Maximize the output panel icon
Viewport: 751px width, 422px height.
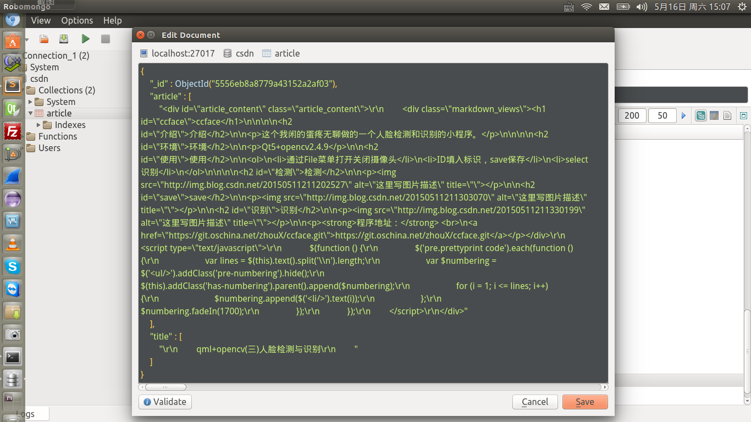743,115
